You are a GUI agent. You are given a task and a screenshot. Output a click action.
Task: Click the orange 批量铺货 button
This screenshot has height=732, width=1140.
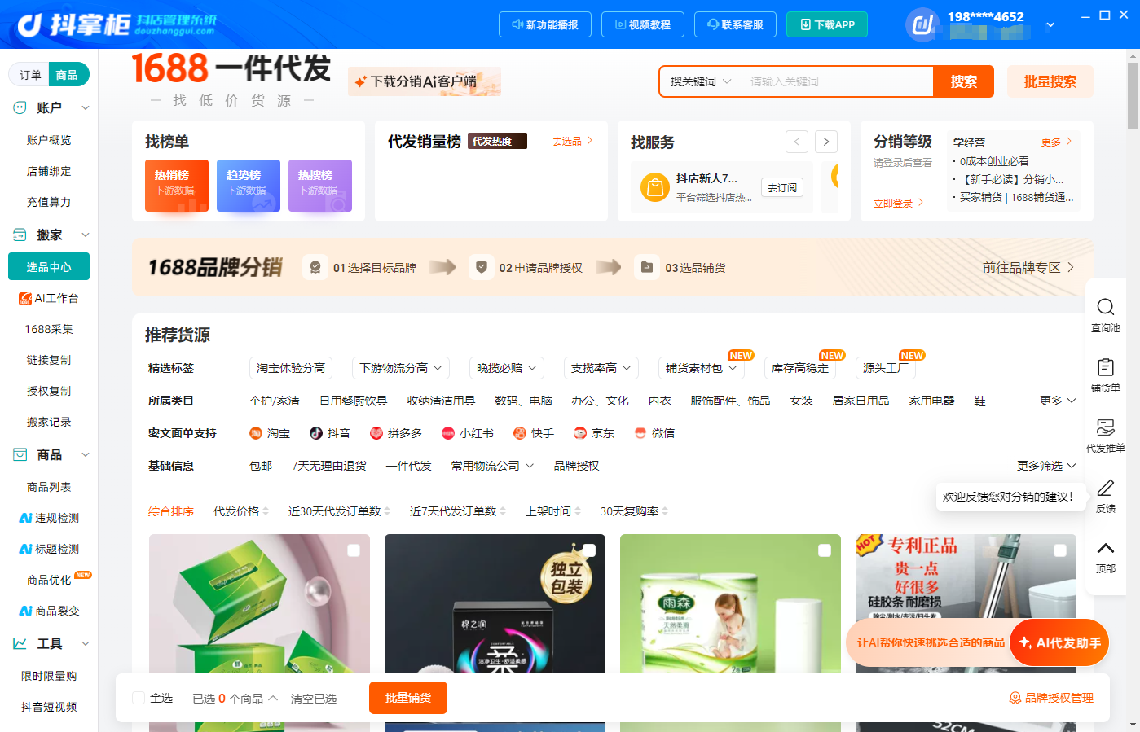coord(408,698)
